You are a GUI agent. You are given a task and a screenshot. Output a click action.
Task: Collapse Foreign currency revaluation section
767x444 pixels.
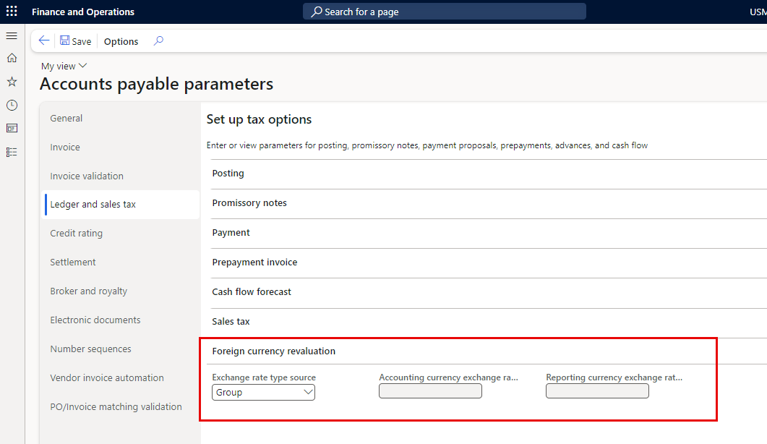click(273, 351)
